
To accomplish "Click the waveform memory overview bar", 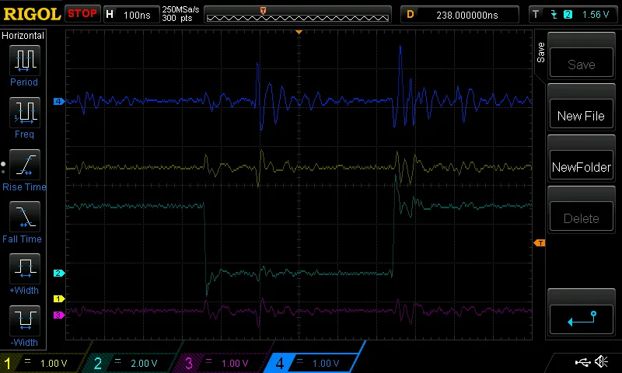I will click(x=298, y=15).
